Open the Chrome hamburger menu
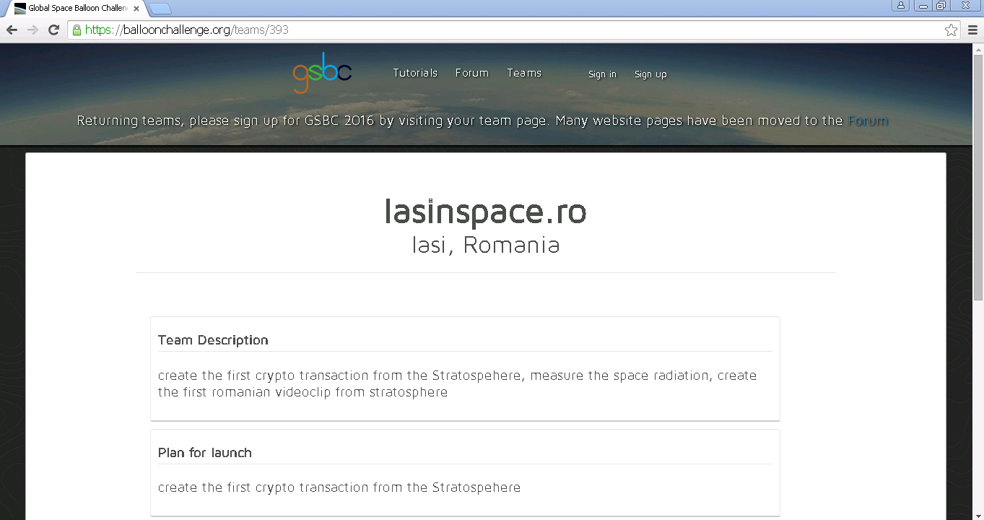The image size is (984, 520). (x=972, y=30)
